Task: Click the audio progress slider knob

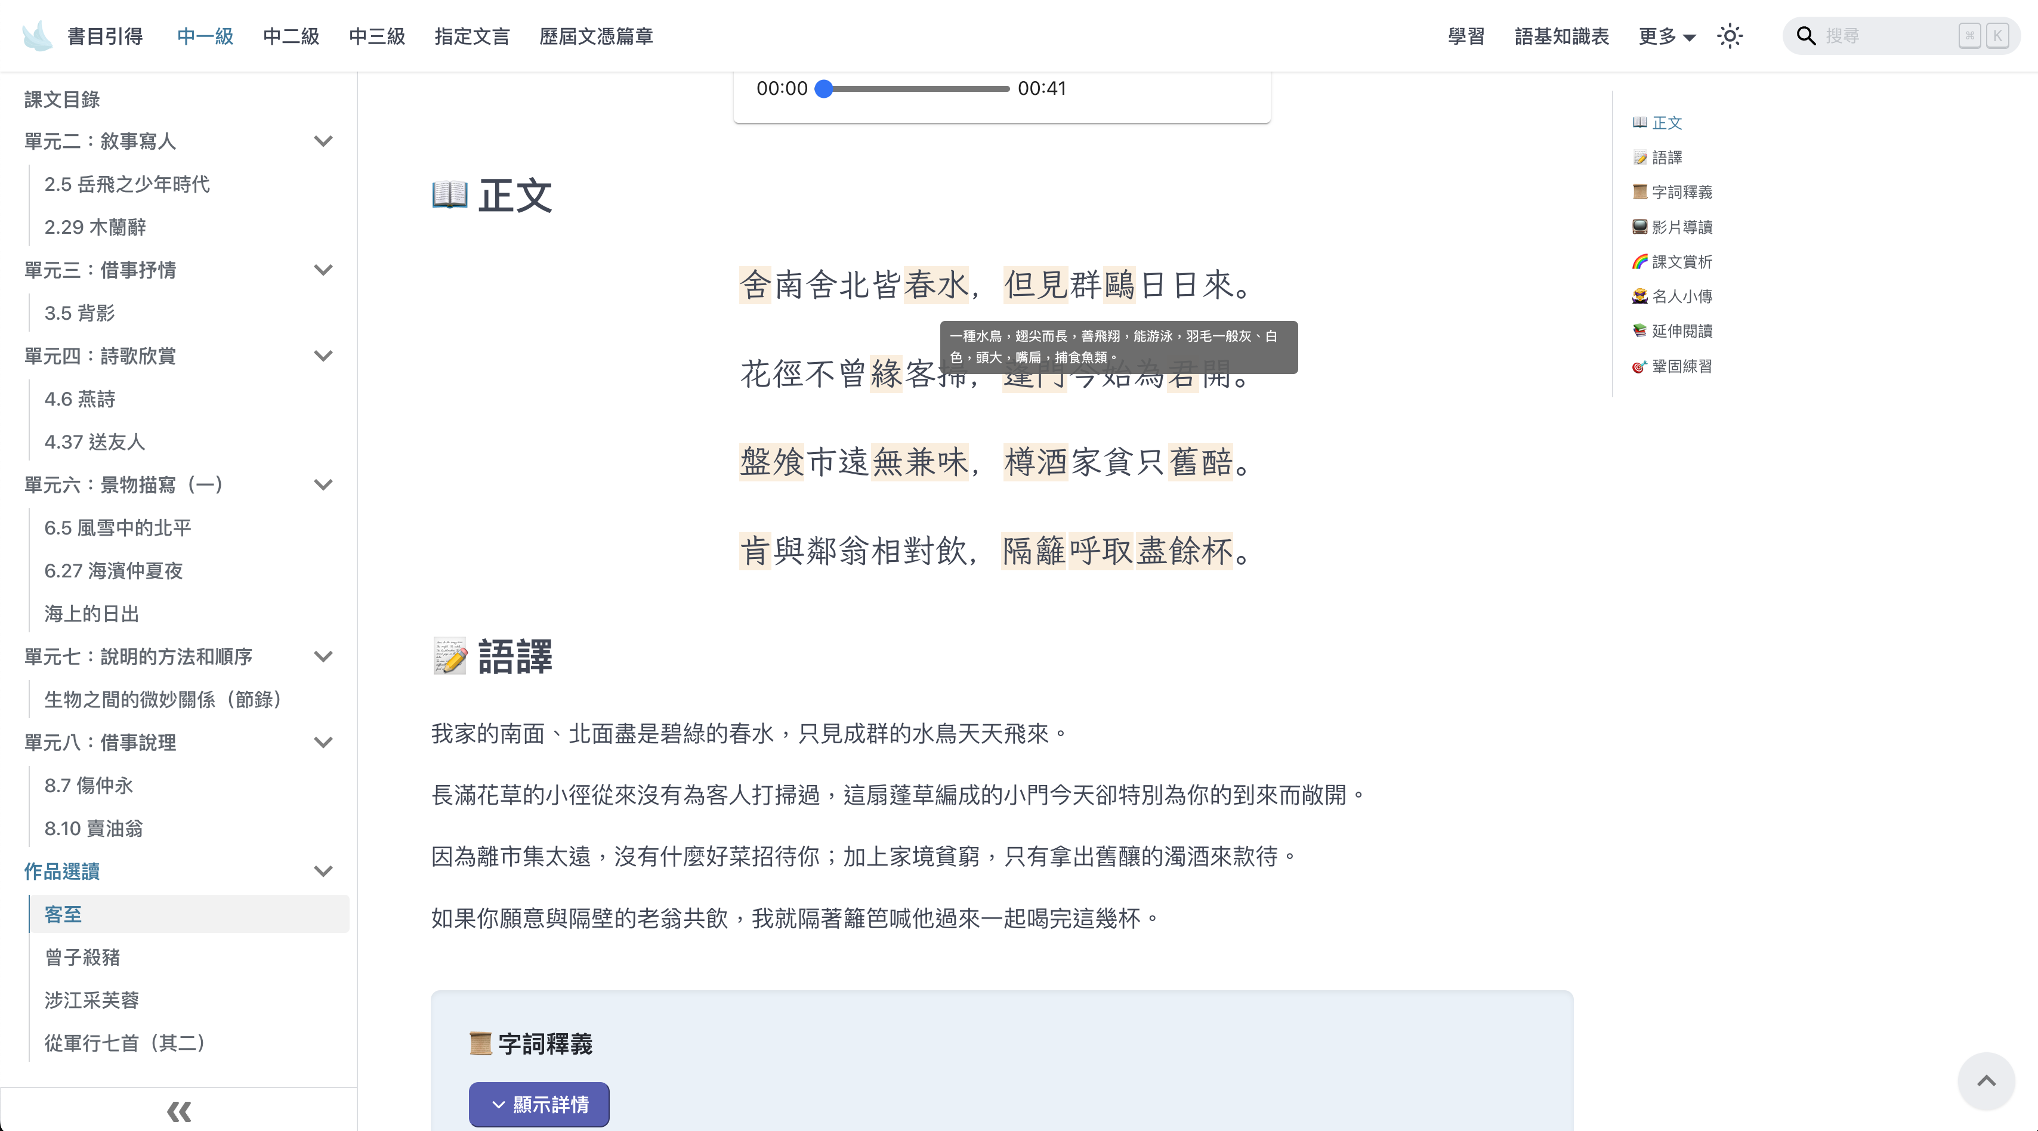Action: pos(823,88)
